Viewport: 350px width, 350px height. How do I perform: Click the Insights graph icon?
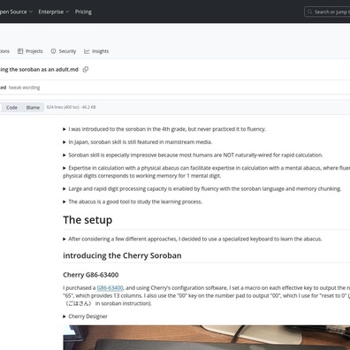(87, 51)
